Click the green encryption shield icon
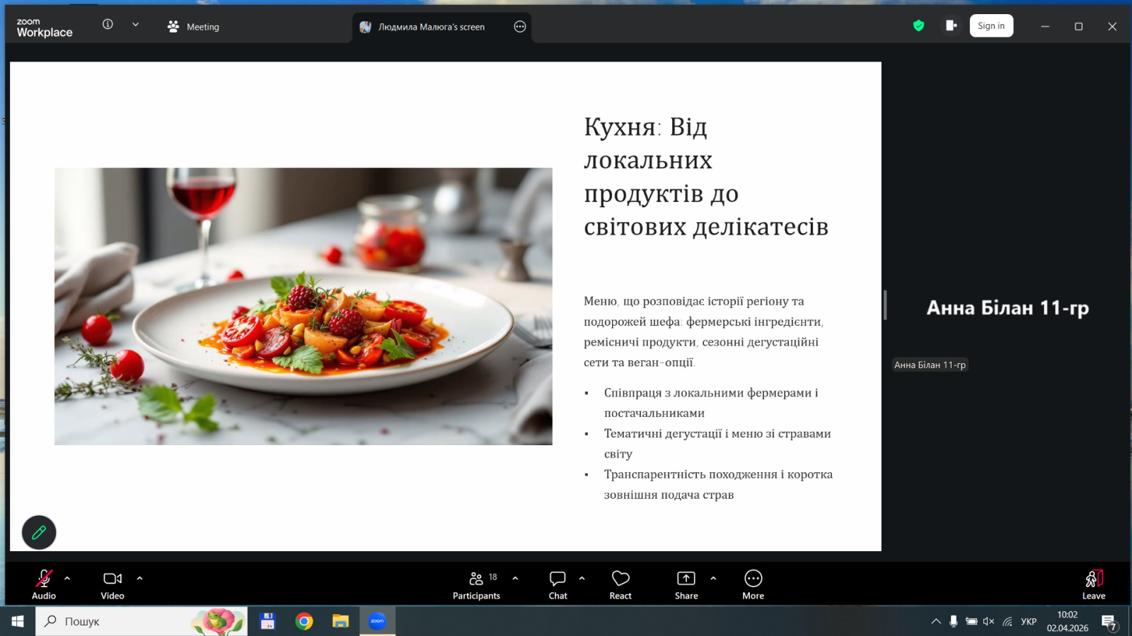The image size is (1132, 636). click(x=918, y=26)
